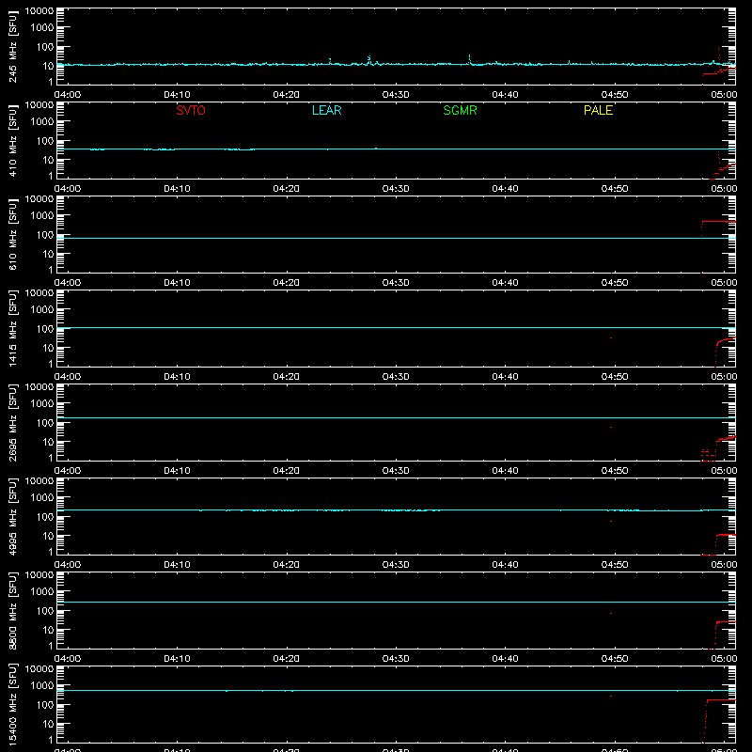Click the red SVTO station legend label
Viewport: 752px width, 752px height.
[x=191, y=110]
